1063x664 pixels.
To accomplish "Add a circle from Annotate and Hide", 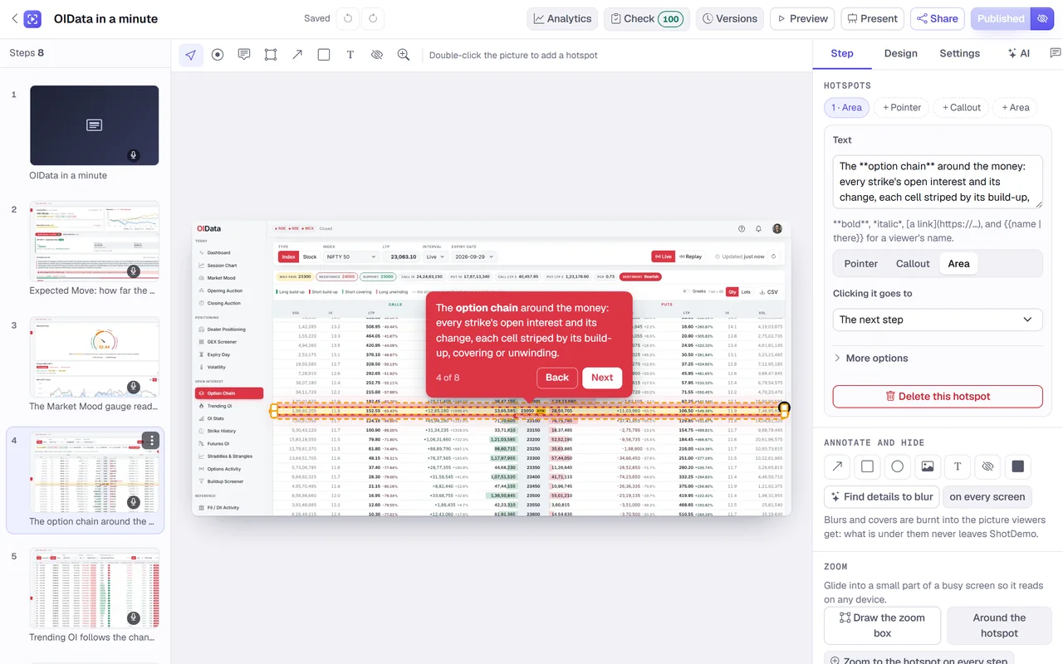I will 897,466.
